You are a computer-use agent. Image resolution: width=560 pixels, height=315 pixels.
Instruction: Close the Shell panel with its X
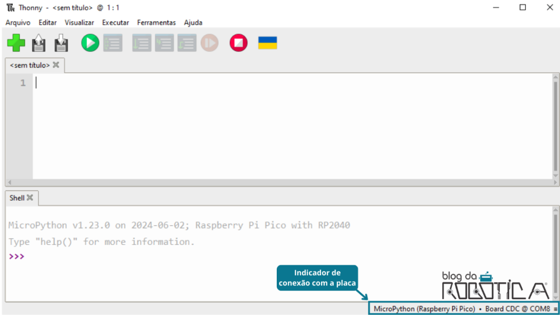tap(30, 198)
